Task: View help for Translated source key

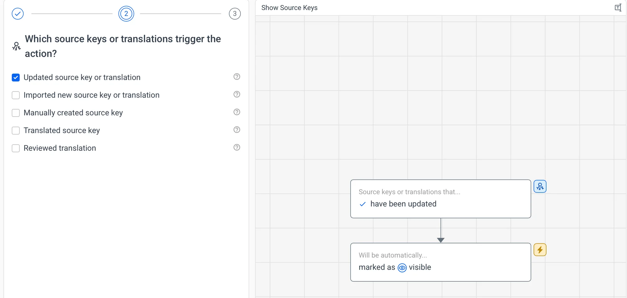Action: tap(237, 130)
